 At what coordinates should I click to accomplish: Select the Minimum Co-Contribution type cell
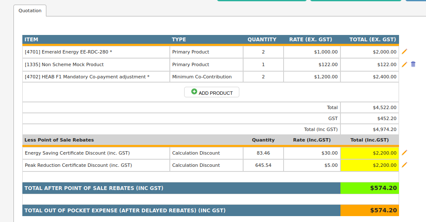(x=202, y=77)
